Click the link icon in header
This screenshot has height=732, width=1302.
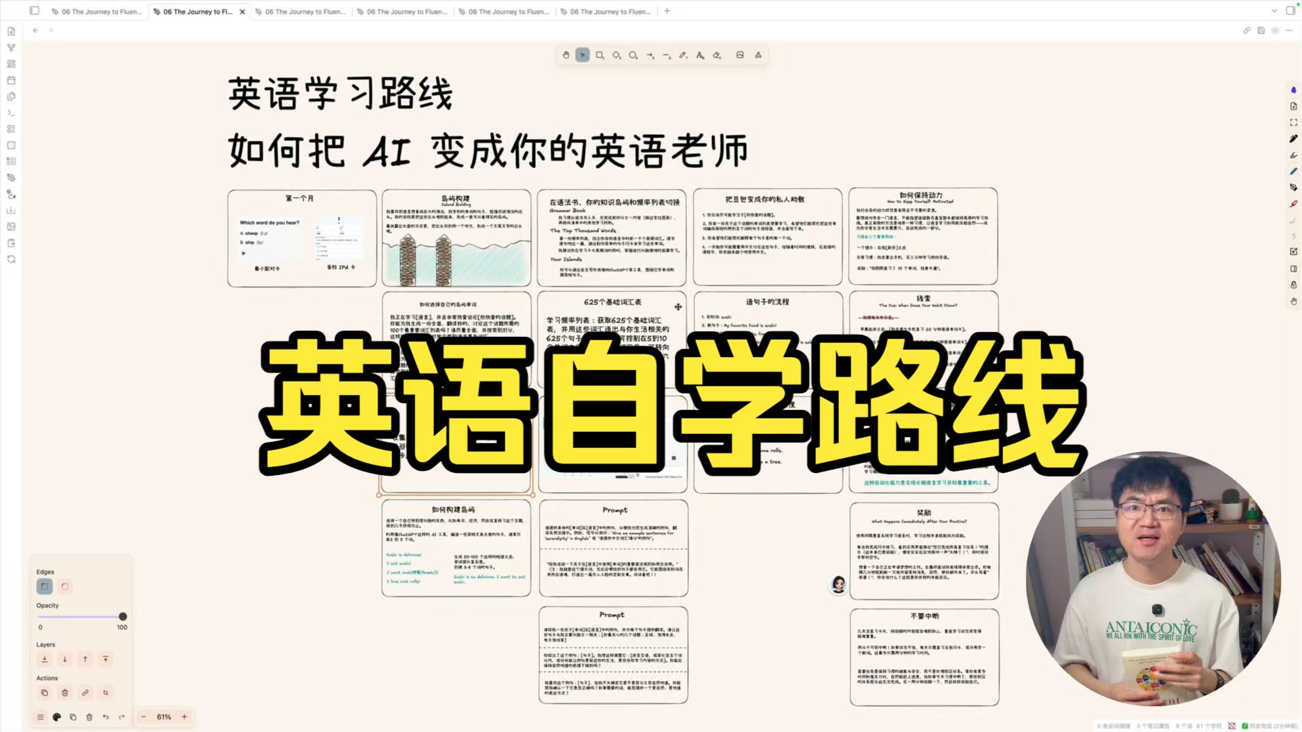point(1246,30)
